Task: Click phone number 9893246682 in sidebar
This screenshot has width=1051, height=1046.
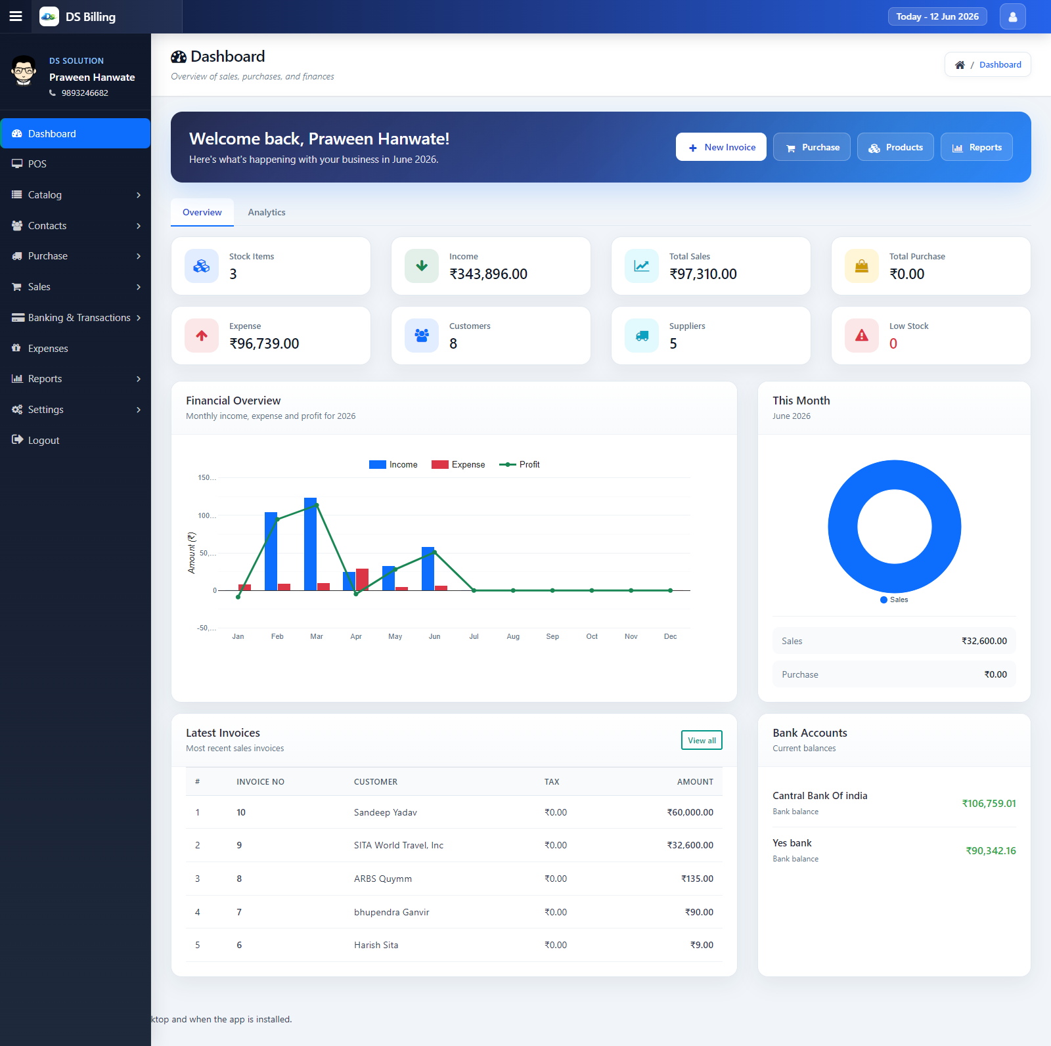Action: click(x=85, y=93)
